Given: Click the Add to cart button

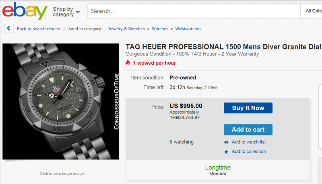Looking at the screenshot, I should tap(248, 129).
